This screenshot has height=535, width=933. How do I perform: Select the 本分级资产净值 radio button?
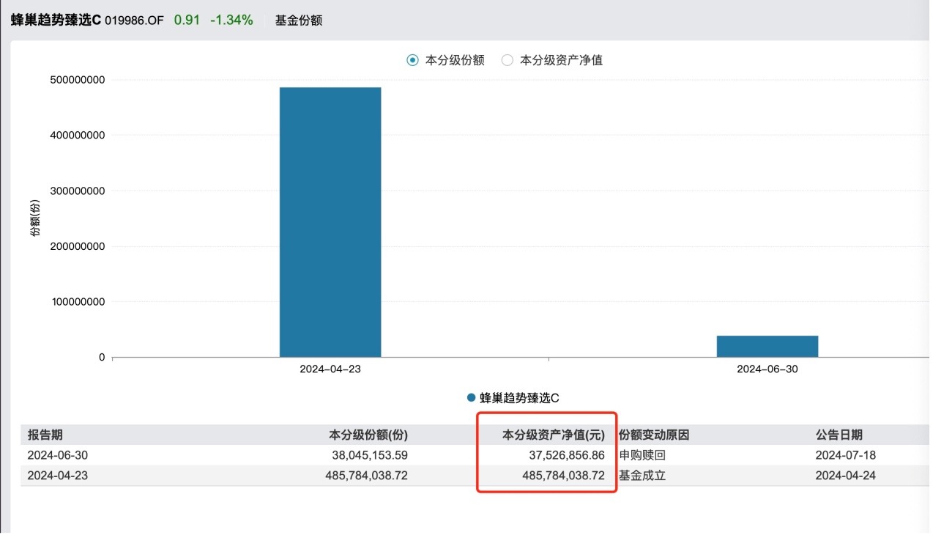click(x=508, y=60)
